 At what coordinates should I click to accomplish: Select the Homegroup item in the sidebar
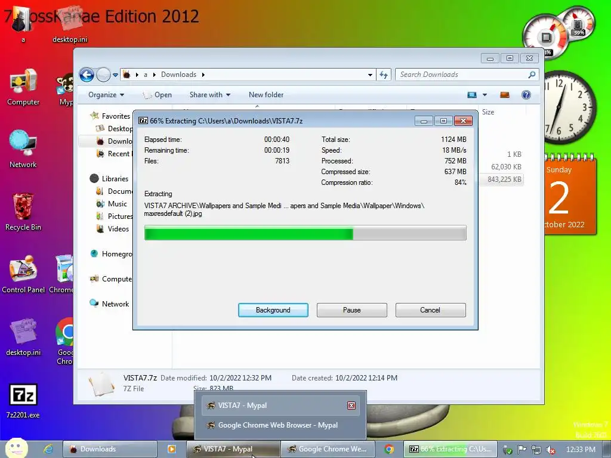111,254
